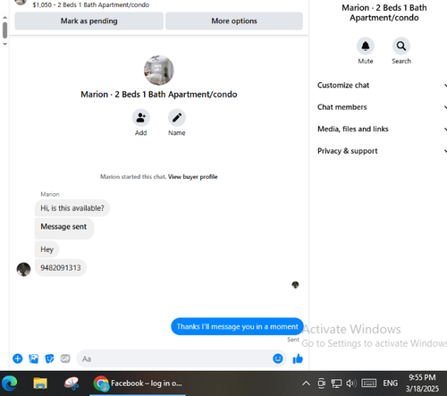Click the chat title under the listing photo
The width and height of the screenshot is (447, 396).
click(159, 95)
